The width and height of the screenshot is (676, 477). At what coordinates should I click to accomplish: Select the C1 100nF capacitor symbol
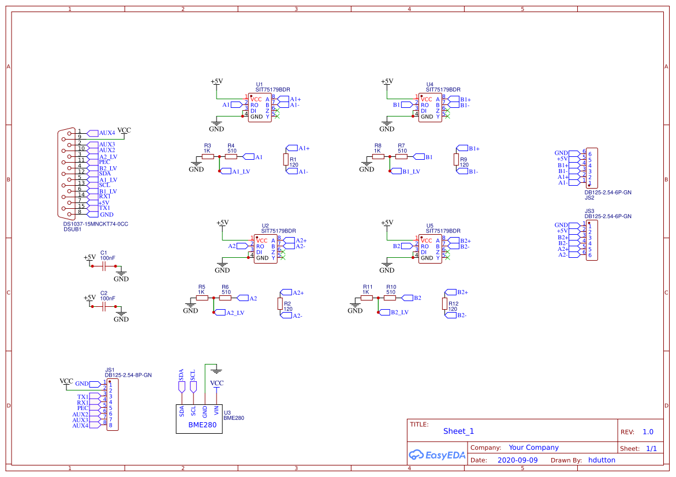click(104, 266)
